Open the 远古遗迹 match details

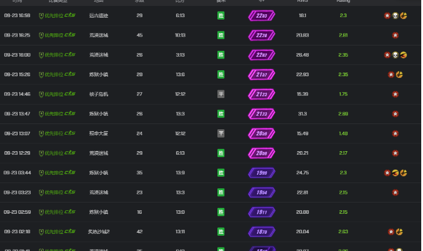[99, 16]
